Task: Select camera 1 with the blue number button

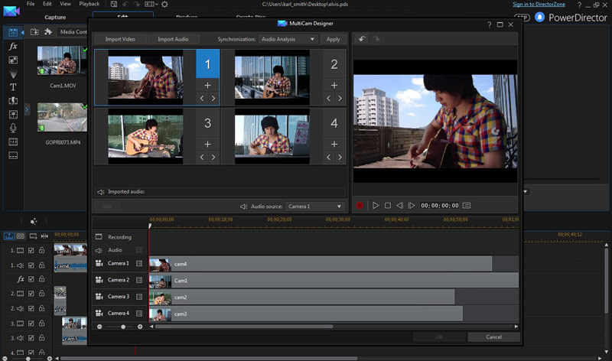Action: point(207,63)
